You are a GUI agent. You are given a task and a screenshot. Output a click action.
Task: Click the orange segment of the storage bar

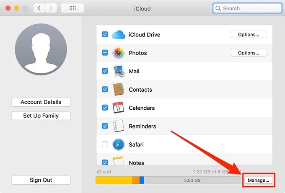pos(136,180)
